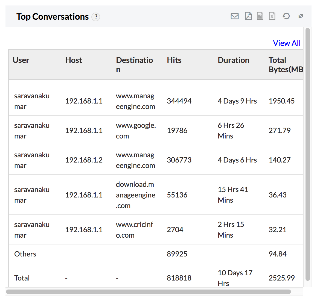Image resolution: width=317 pixels, height=301 pixels.
Task: Collapse the Top Conversations widget
Action: click(301, 16)
